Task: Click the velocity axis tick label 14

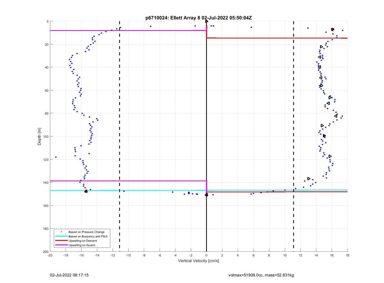Action: pos(316,255)
